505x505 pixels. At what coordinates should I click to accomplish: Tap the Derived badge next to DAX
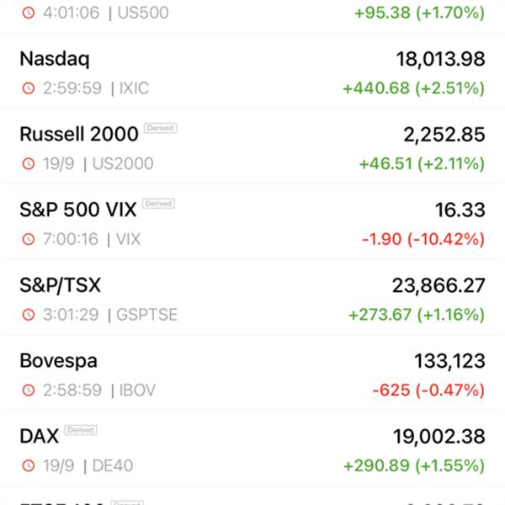pos(81,430)
